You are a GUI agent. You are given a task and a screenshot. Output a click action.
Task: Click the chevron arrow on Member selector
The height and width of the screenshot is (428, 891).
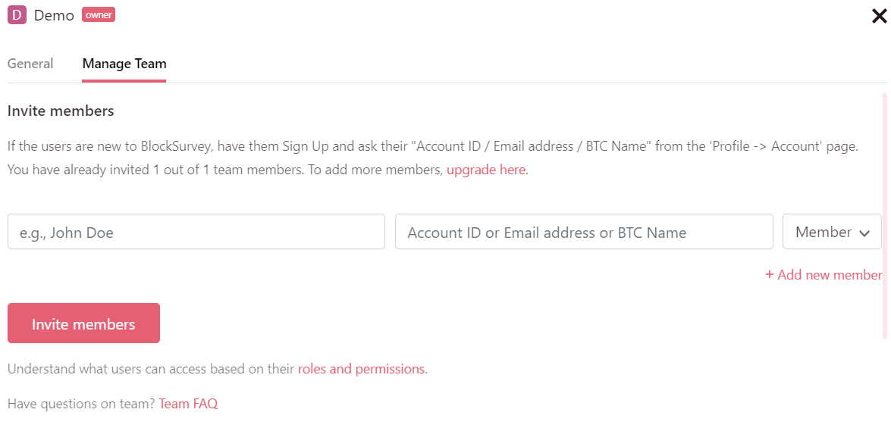[864, 233]
